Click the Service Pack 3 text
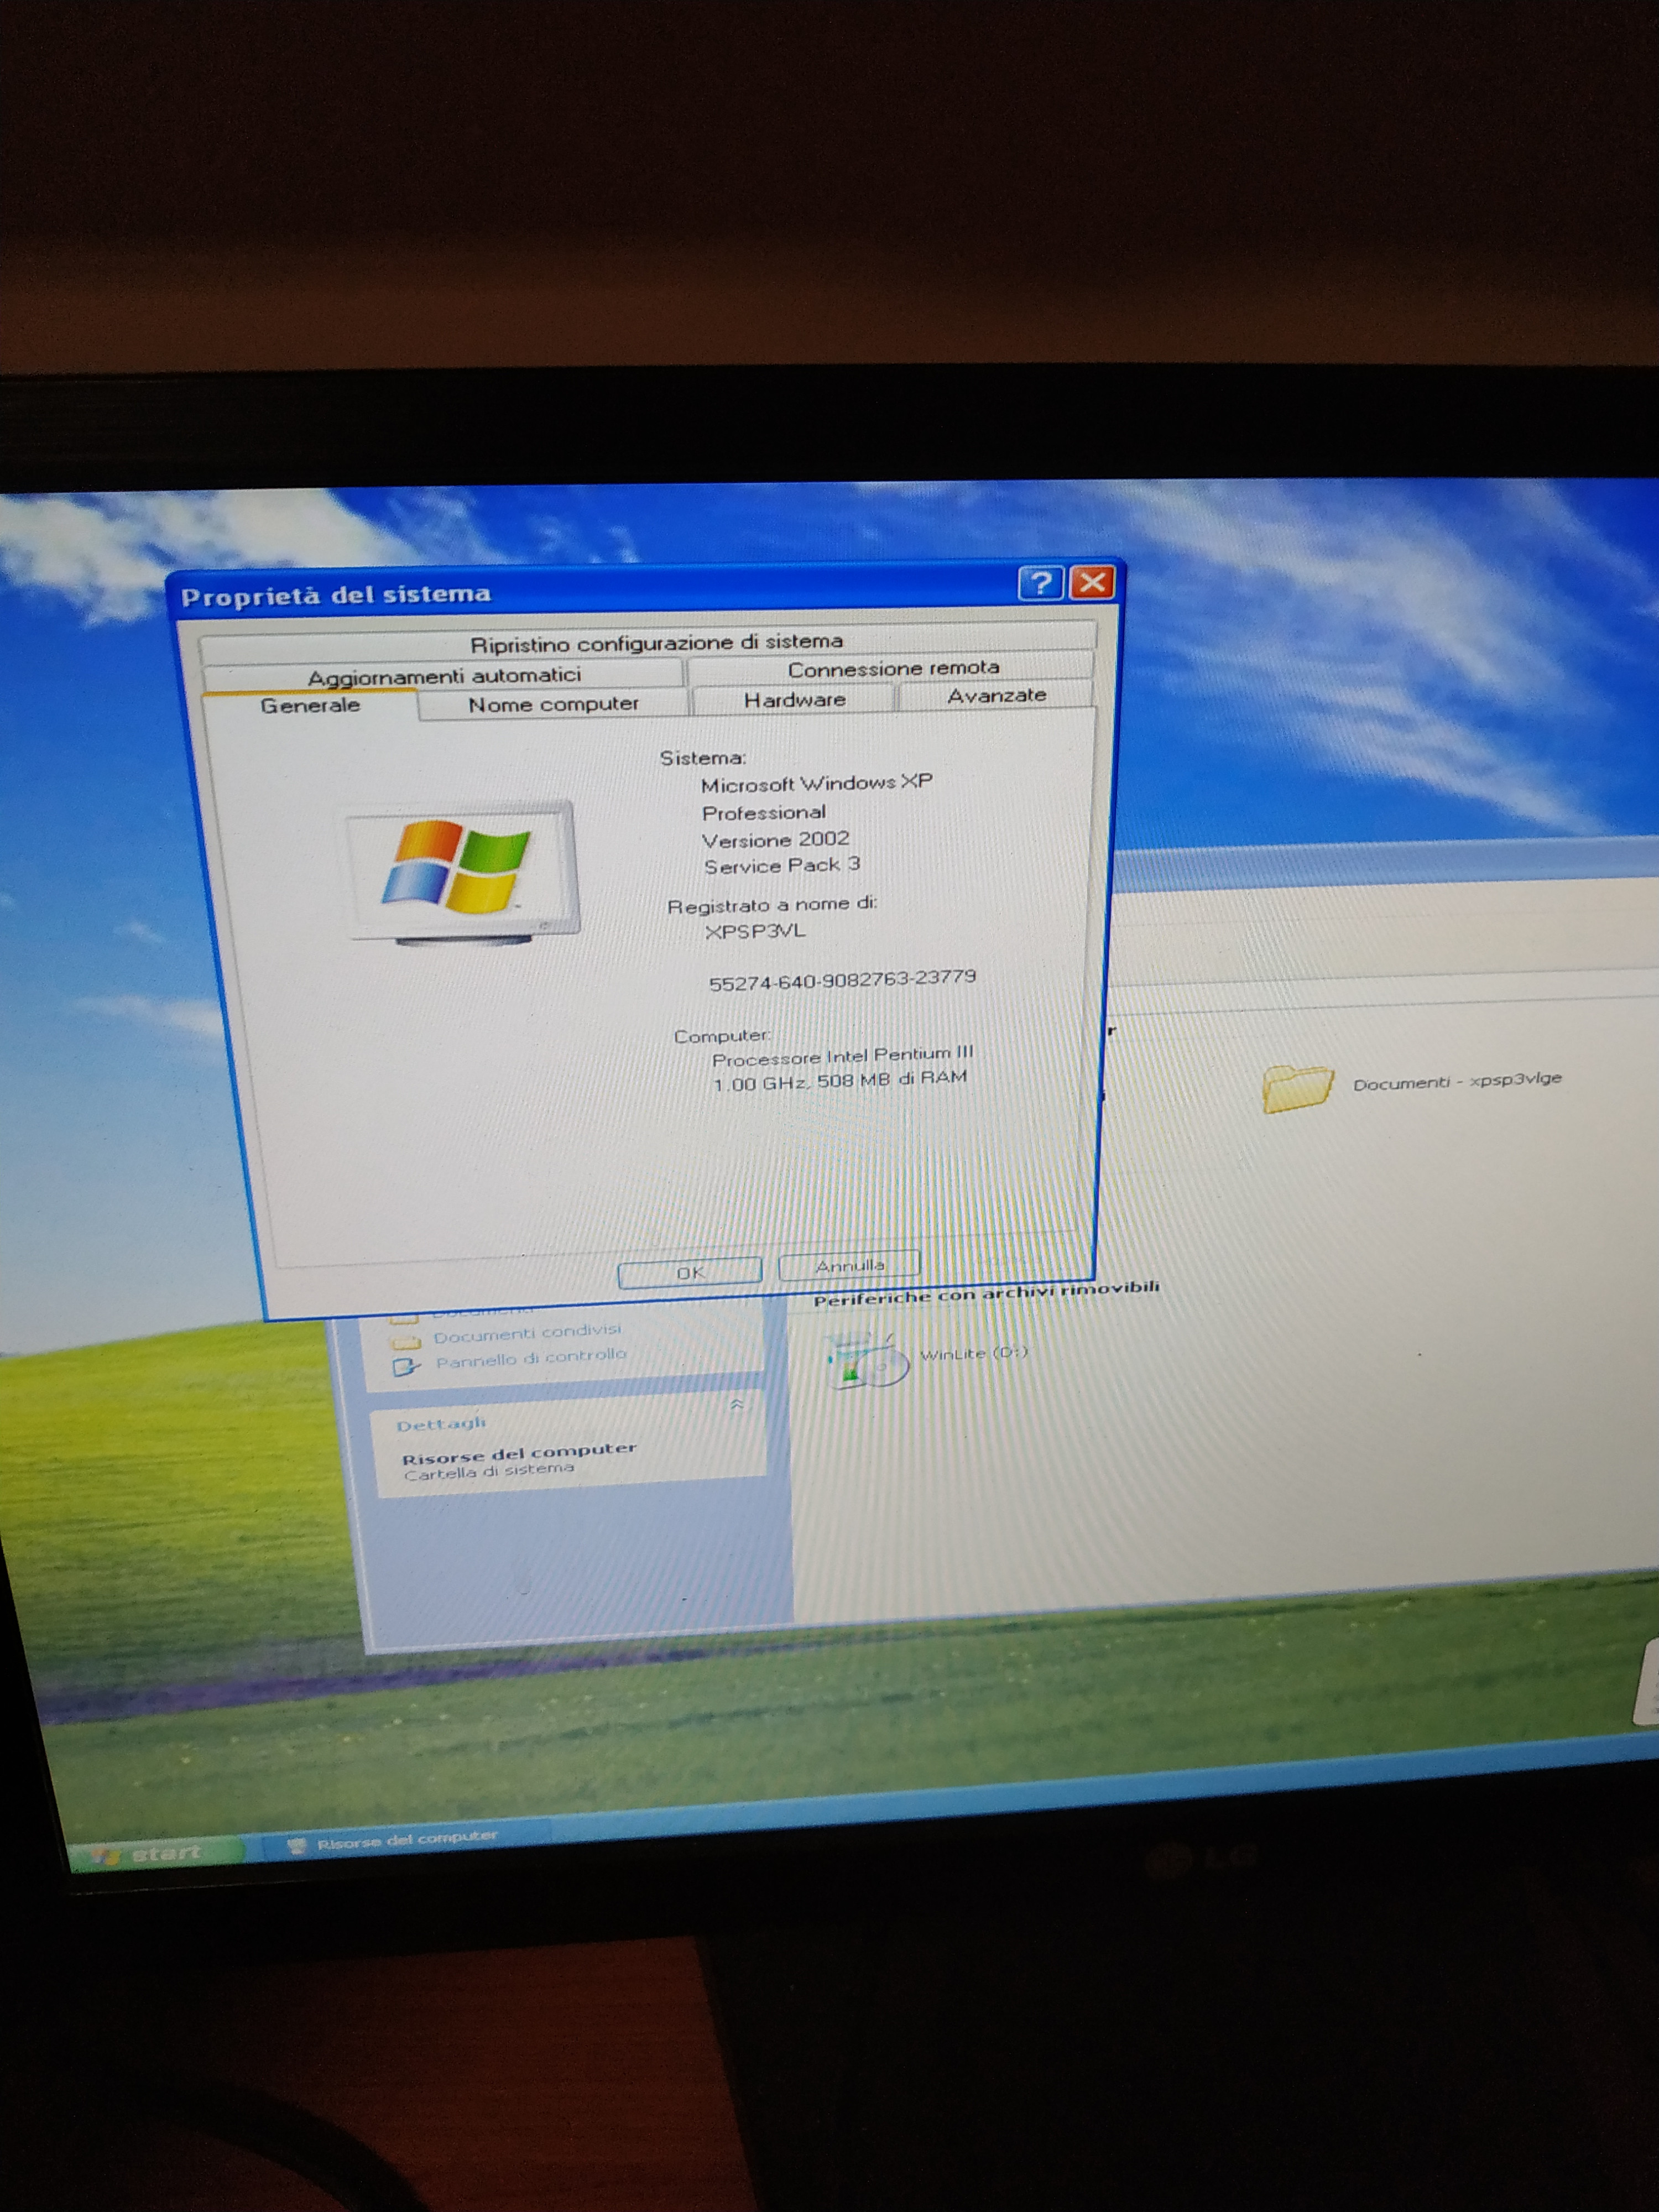This screenshot has width=1659, height=2212. point(782,865)
